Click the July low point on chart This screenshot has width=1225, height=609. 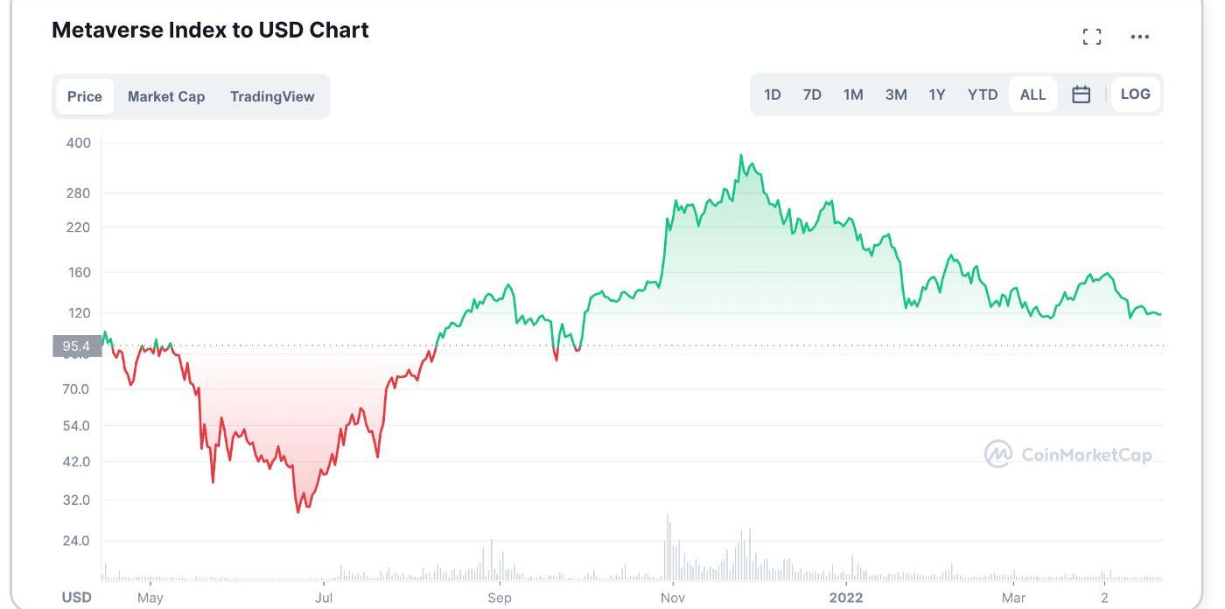click(298, 511)
